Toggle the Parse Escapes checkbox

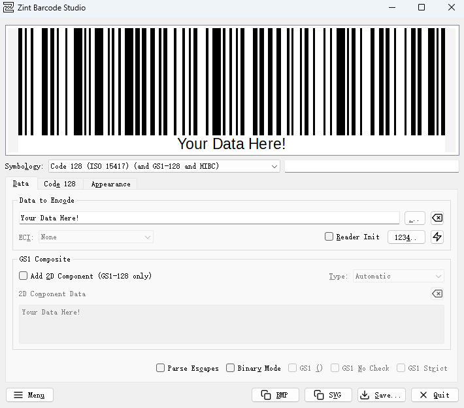click(x=161, y=368)
